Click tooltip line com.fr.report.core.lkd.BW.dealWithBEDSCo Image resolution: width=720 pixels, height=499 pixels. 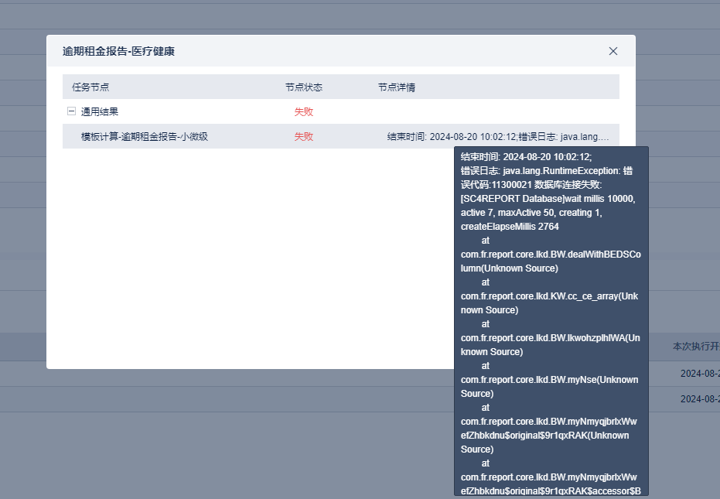551,254
